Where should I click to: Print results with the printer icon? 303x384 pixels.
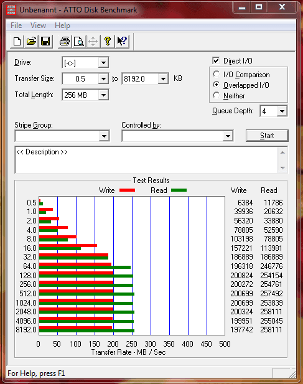coord(65,41)
